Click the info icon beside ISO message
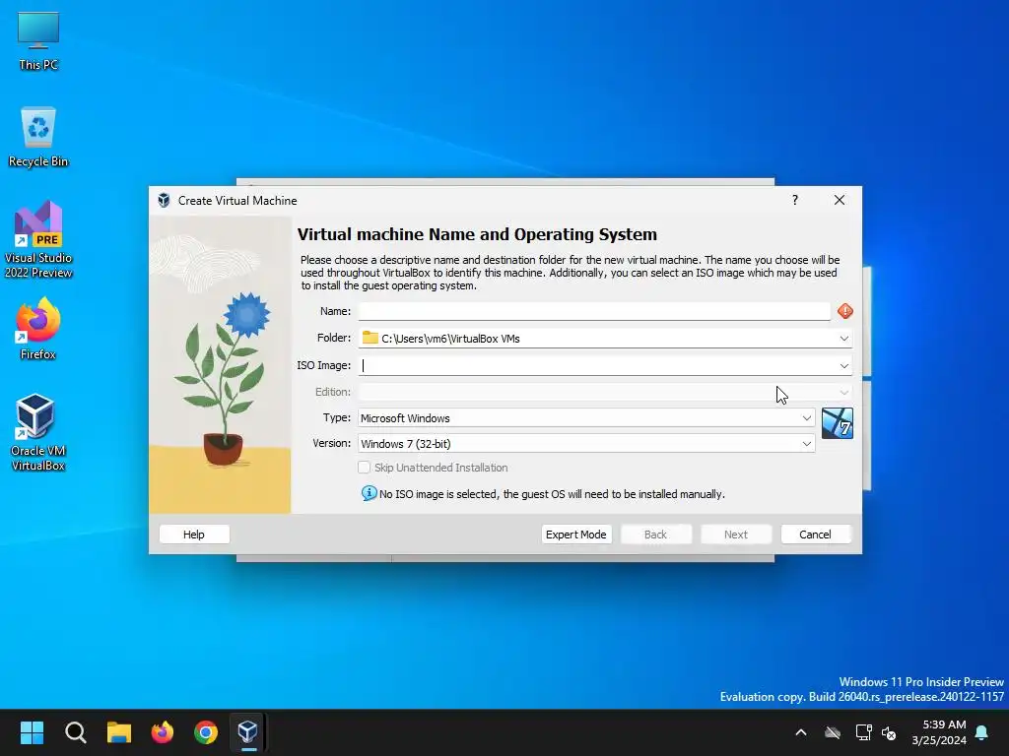This screenshot has height=756, width=1009. tap(369, 493)
